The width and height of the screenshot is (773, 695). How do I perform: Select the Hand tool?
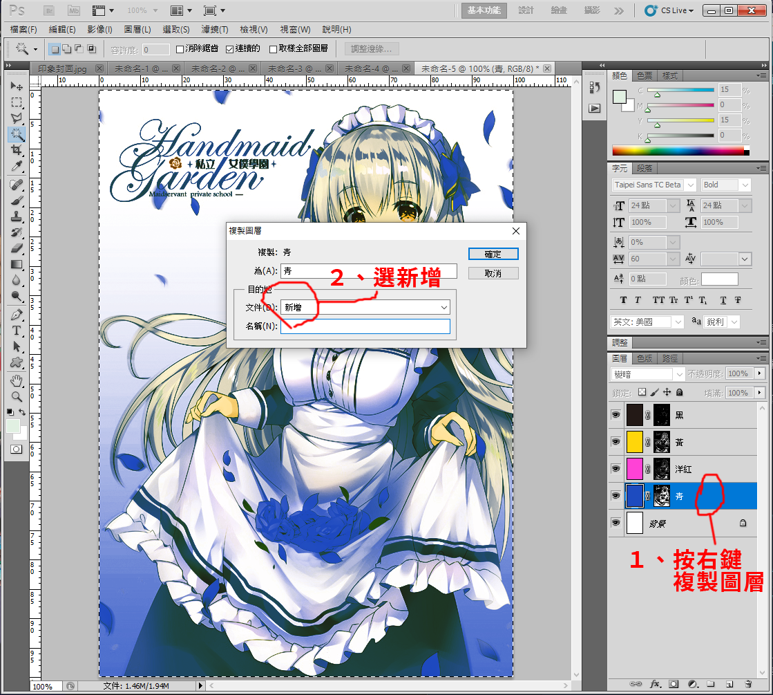tap(17, 380)
